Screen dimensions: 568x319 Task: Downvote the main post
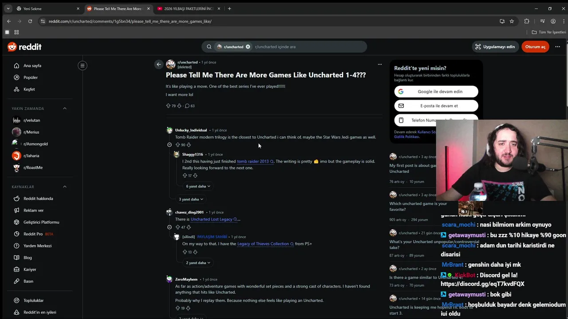point(179,106)
